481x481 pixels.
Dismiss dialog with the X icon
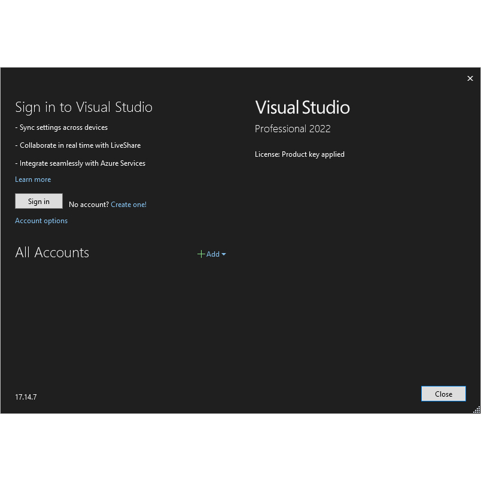tap(470, 78)
